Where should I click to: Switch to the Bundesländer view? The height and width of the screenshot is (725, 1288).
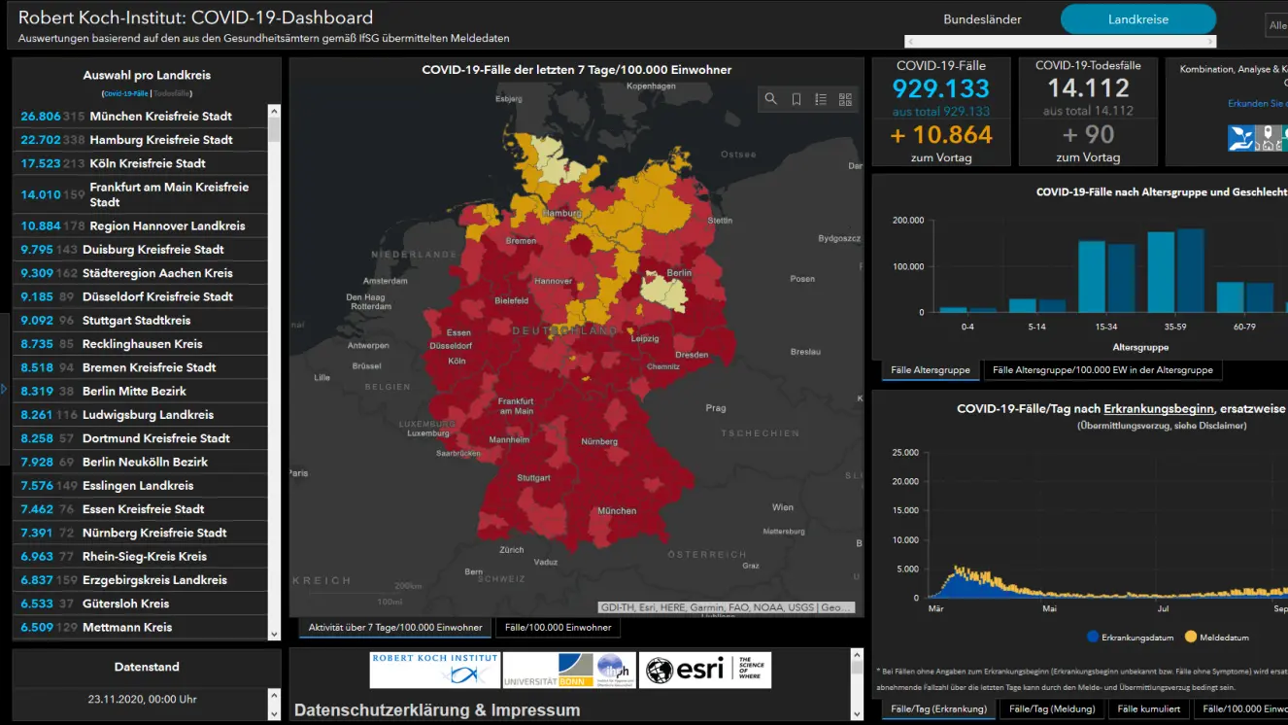point(982,19)
